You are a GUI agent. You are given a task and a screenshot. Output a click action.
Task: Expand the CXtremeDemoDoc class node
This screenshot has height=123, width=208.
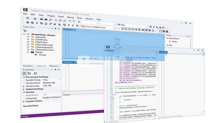[28, 47]
